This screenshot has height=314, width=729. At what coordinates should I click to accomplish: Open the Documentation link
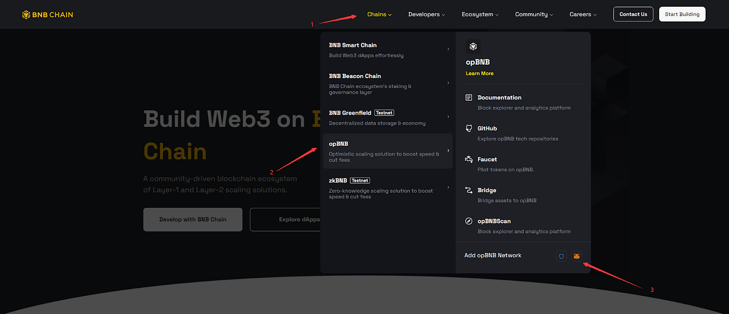click(499, 97)
